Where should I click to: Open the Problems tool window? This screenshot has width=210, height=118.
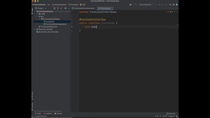(48, 114)
